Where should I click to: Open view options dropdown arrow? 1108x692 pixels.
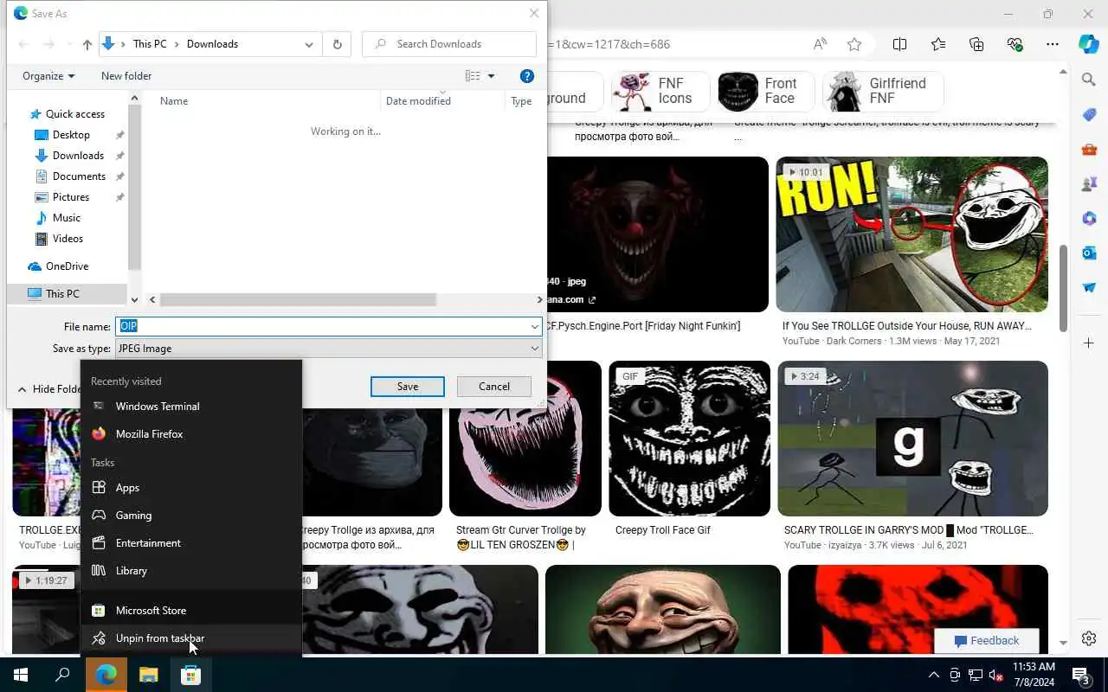click(x=491, y=76)
